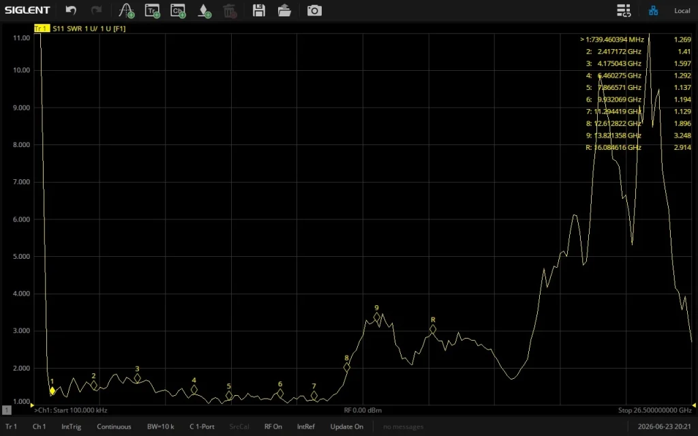The height and width of the screenshot is (436, 698).
Task: Click the Tr 1 status bar item
Action: pyautogui.click(x=11, y=426)
